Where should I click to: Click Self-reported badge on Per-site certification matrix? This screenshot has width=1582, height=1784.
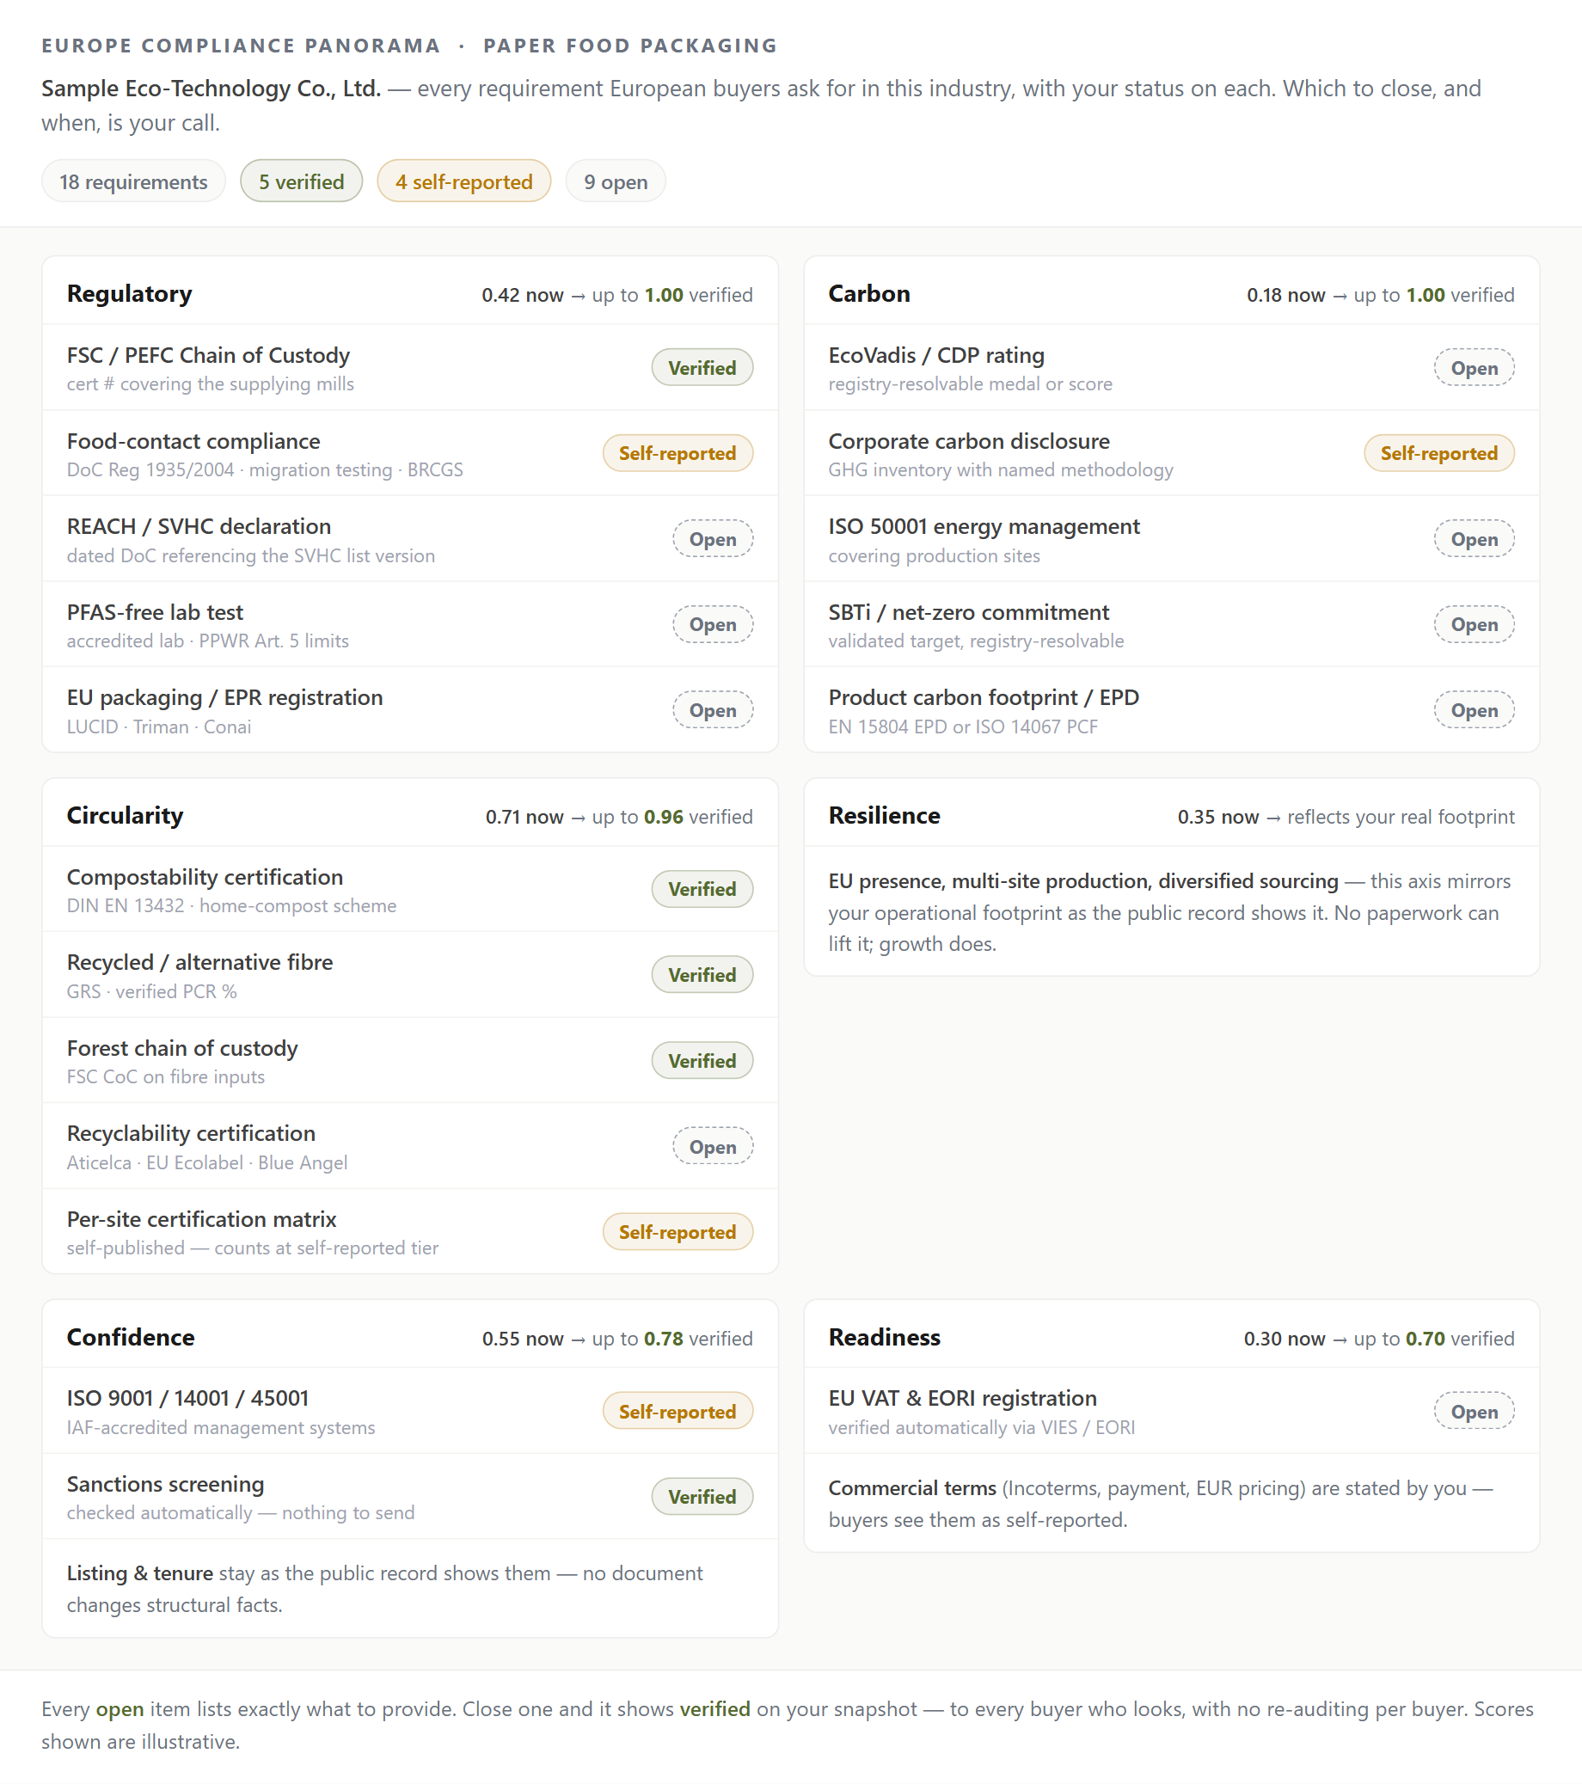(x=678, y=1231)
